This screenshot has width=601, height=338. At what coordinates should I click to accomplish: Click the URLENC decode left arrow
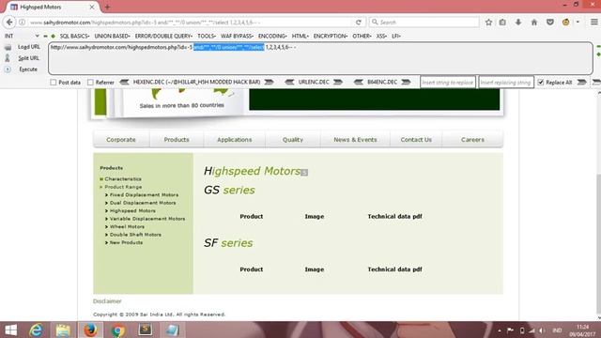click(x=289, y=82)
